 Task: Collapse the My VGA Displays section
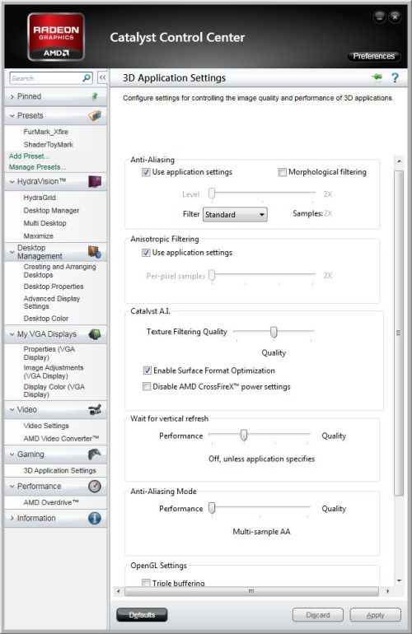point(12,334)
